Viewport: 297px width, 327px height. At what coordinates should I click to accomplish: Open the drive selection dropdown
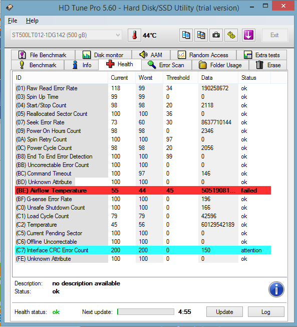pyautogui.click(x=66, y=35)
